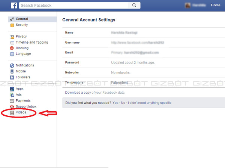Click the Videos film strip icon
Image resolution: width=225 pixels, height=168 pixels.
pyautogui.click(x=12, y=112)
